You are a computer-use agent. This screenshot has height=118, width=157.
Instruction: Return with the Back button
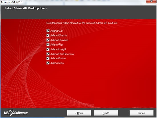(x=79, y=113)
